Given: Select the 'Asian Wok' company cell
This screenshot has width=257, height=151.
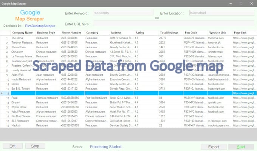Looking at the screenshot, I should [23, 75].
